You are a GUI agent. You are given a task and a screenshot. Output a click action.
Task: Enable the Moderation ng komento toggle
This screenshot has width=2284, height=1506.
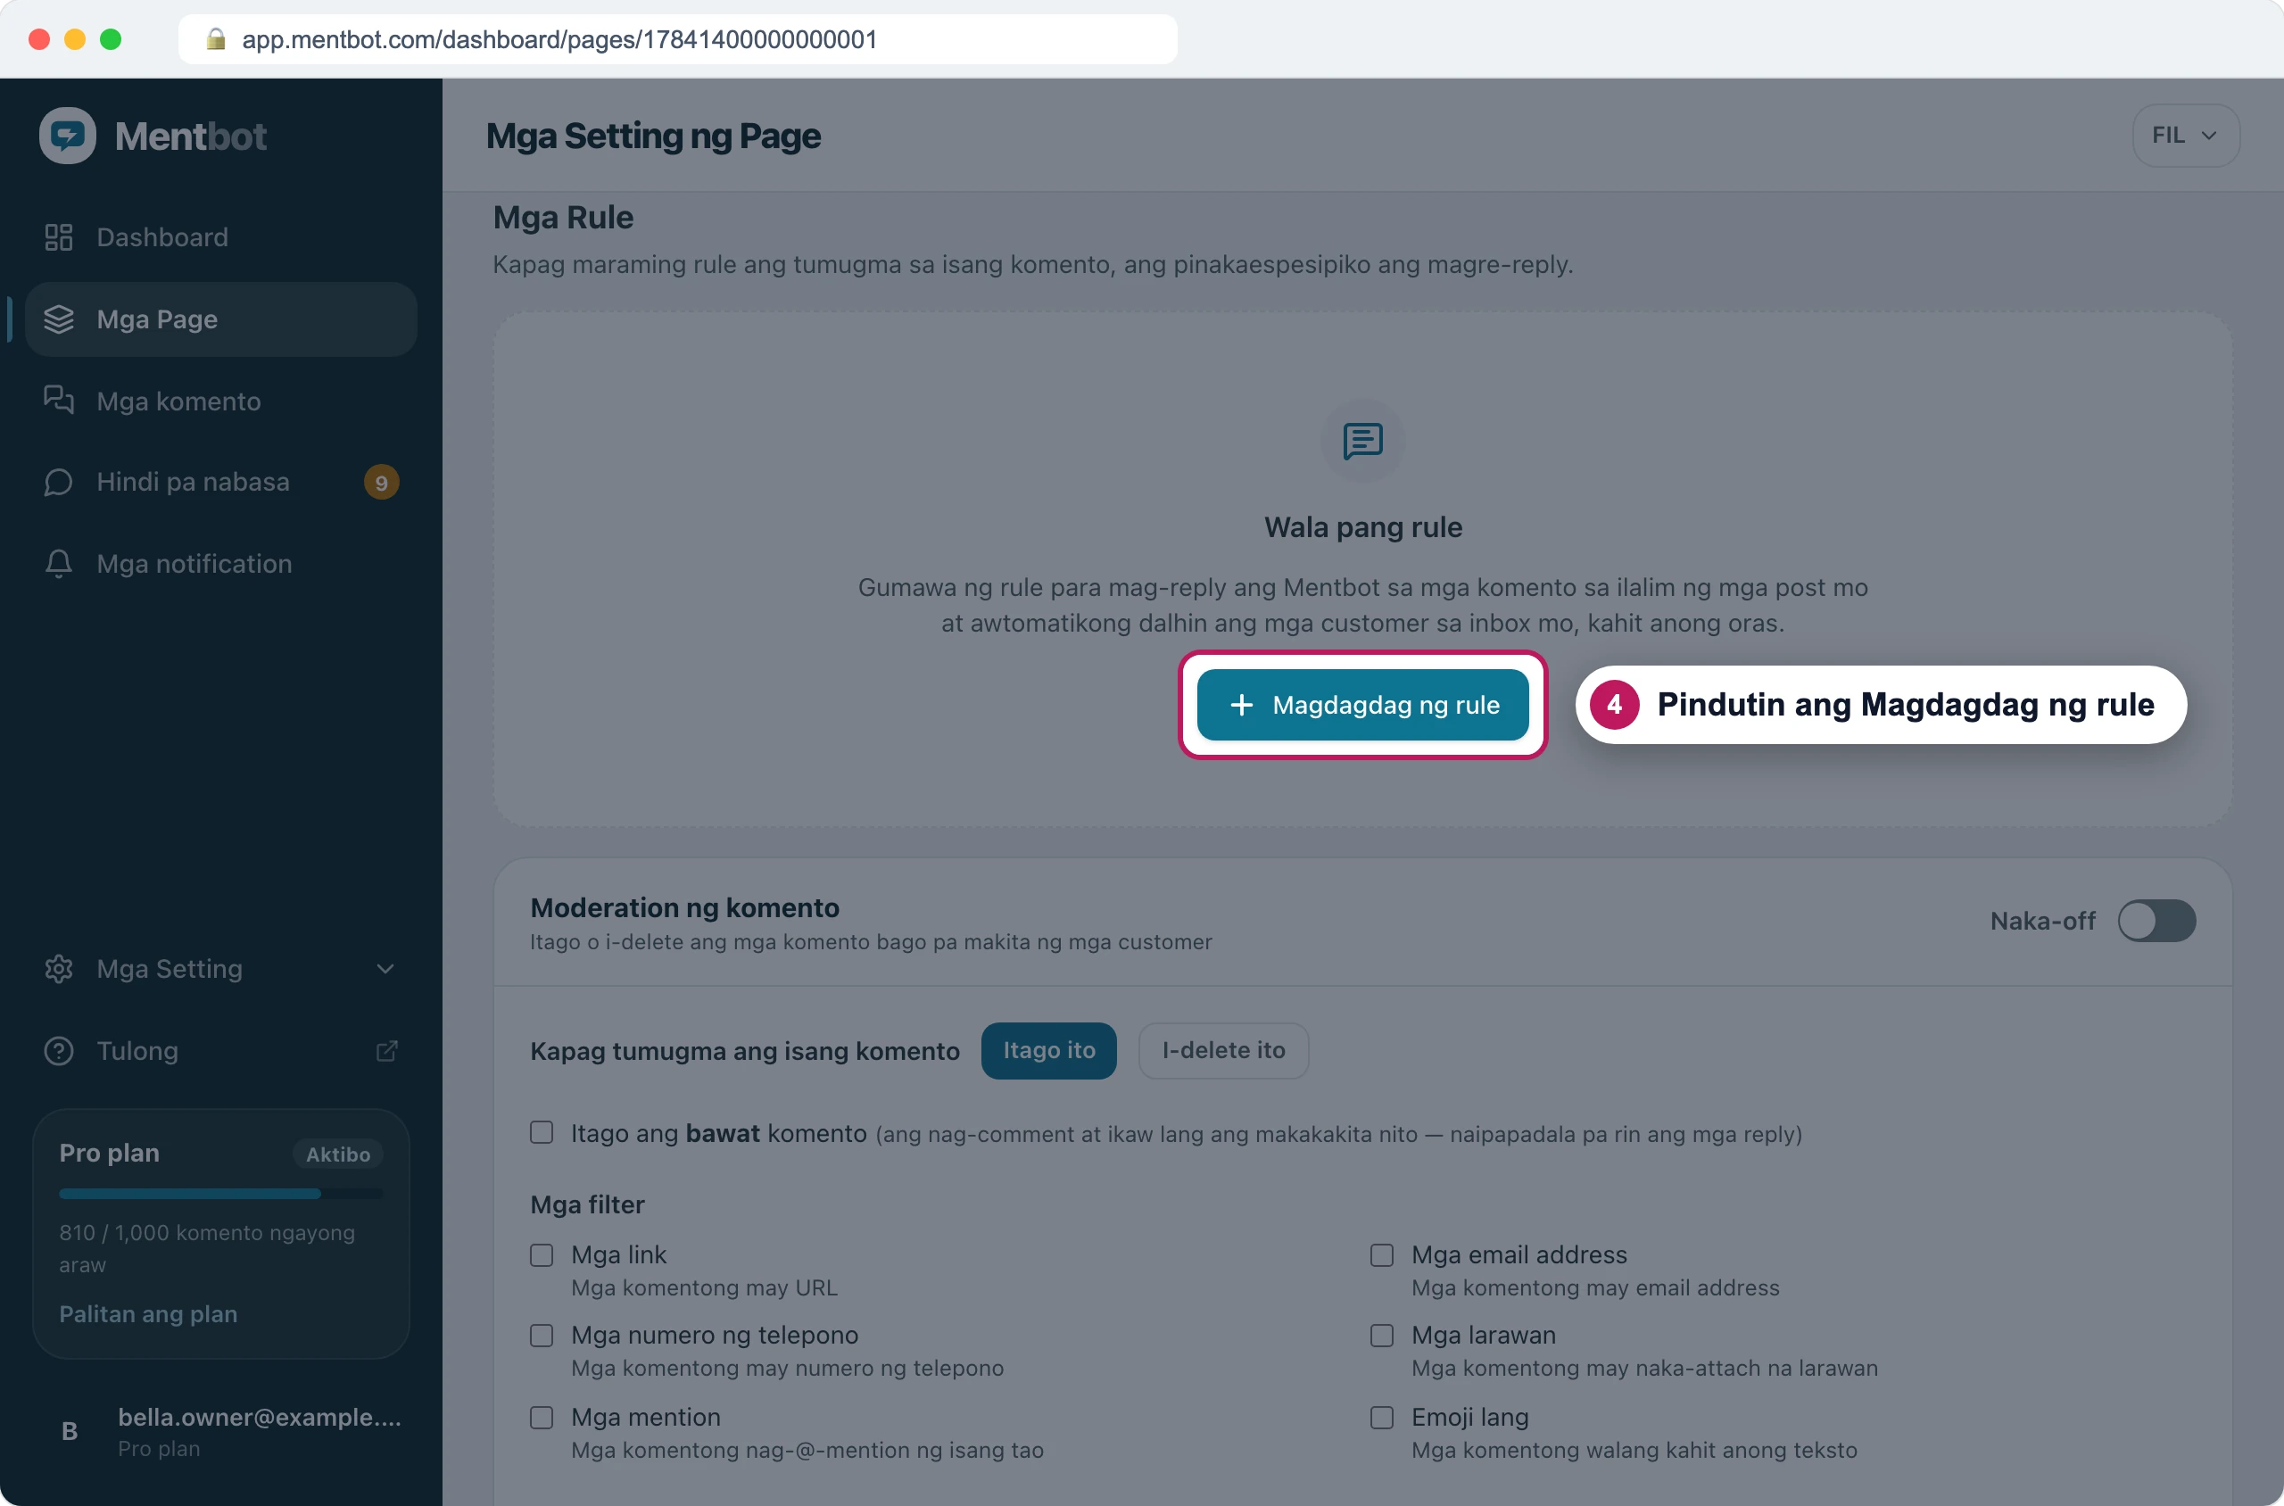(2156, 921)
